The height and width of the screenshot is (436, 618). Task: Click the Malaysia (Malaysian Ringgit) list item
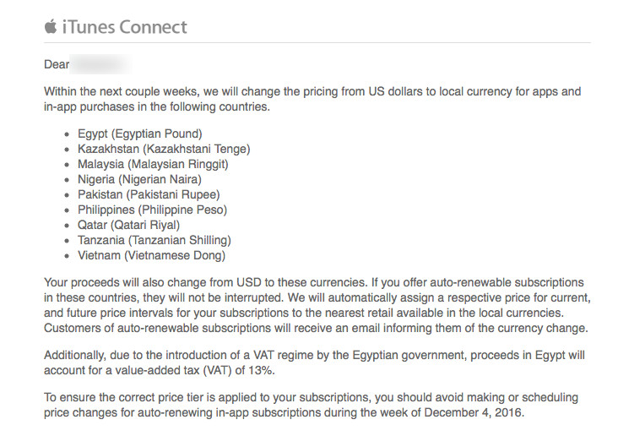tap(152, 164)
